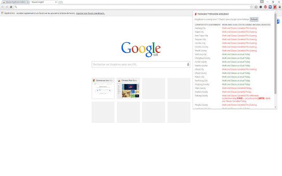Viewport: 282px width, 176px height.
Task: Click the red Taiwan Typhoon Holiday extension icon
Action: click(275, 7)
